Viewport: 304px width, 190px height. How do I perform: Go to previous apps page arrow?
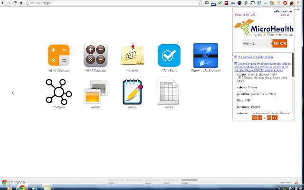tap(13, 93)
